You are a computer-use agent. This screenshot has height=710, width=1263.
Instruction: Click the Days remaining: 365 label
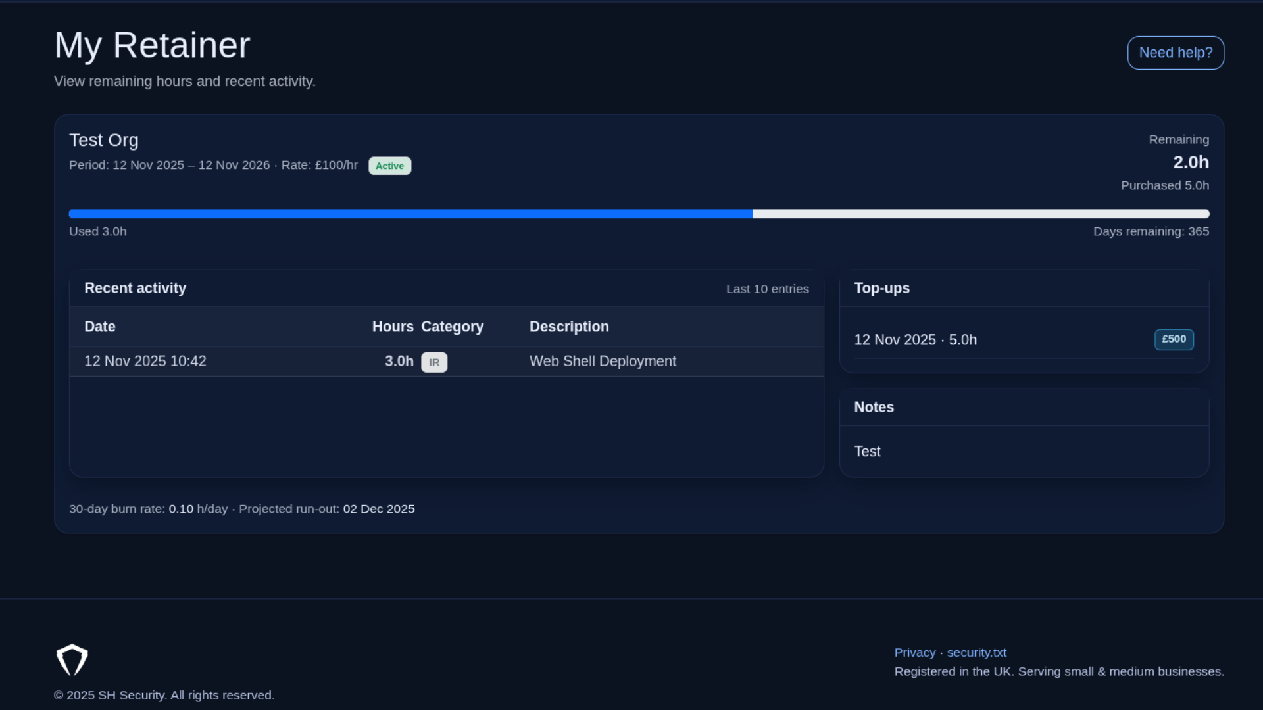pyautogui.click(x=1152, y=231)
